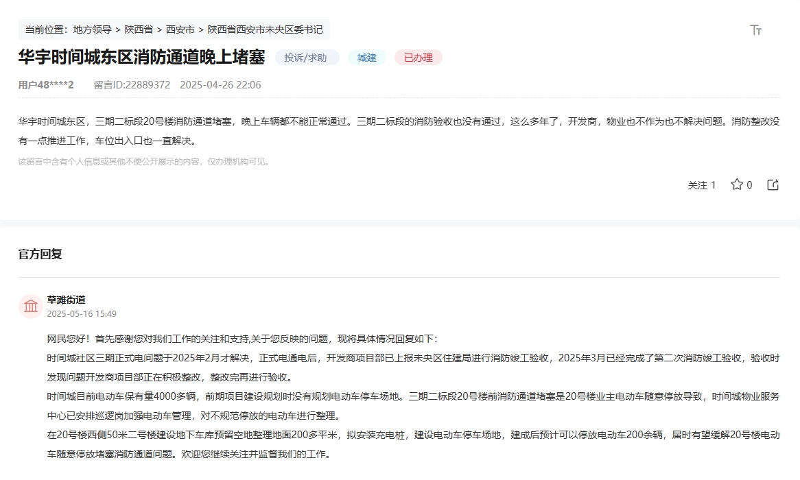Open 陕西省西安市未央区委书记 breadcrumb link
Image resolution: width=800 pixels, height=480 pixels.
[265, 29]
